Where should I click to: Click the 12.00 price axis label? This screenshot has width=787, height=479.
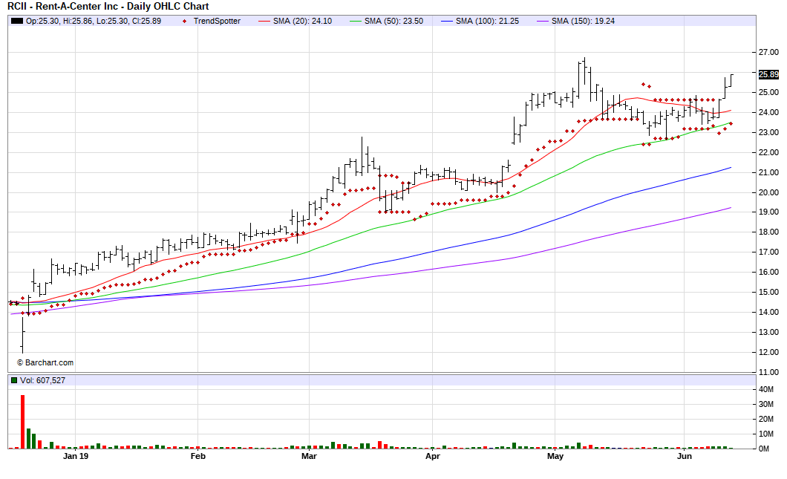(x=769, y=352)
